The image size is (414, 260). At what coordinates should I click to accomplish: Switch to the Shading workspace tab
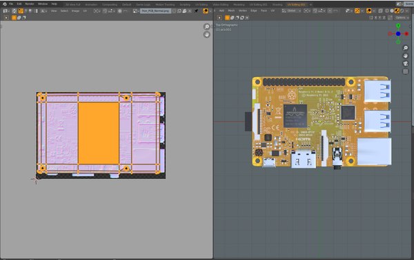[x=277, y=5]
